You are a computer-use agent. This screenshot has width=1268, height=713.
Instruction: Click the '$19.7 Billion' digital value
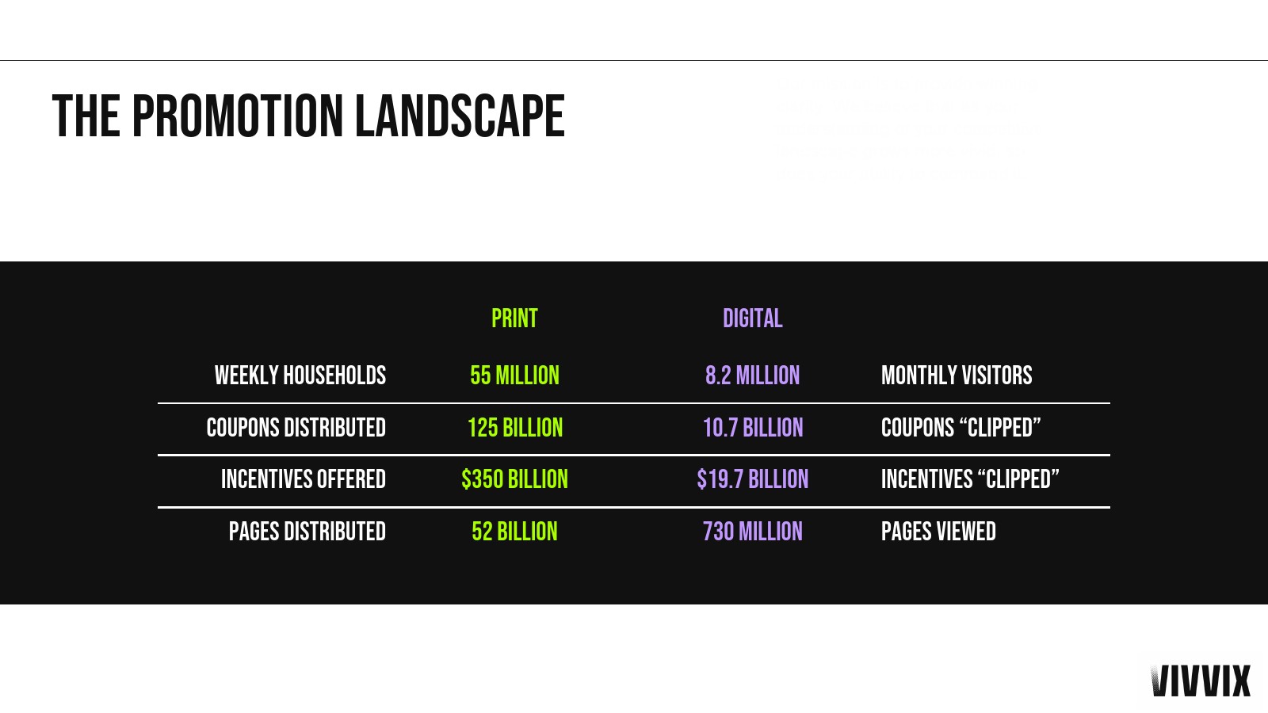[752, 479]
